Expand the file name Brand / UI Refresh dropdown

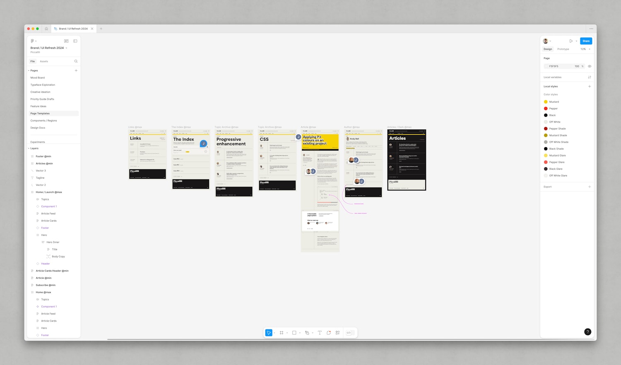pos(66,48)
